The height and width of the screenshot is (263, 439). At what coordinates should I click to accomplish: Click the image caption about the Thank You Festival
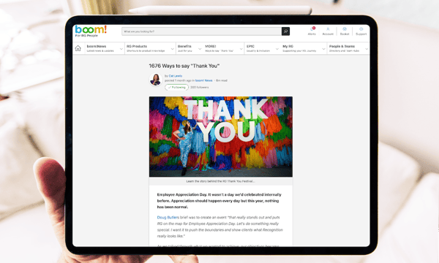coord(221,181)
